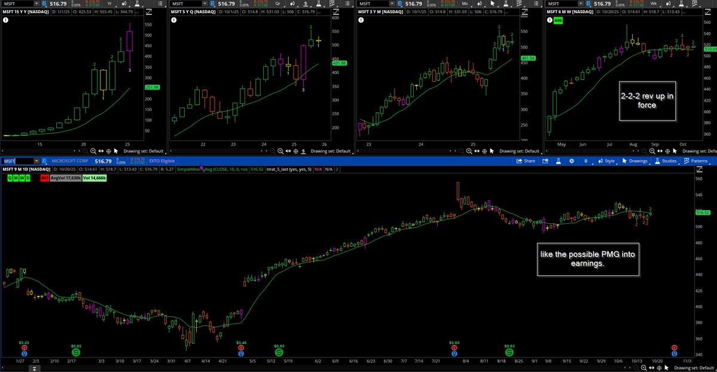Select pan arrows tool in yearly panel
The height and width of the screenshot is (372, 717).
point(100,151)
